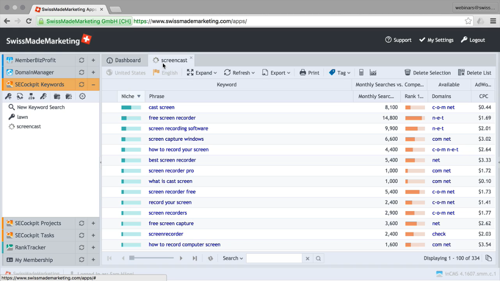Screen dimensions: 500x281
Task: Expand the SECockpit Tasks section
Action: pyautogui.click(x=93, y=235)
